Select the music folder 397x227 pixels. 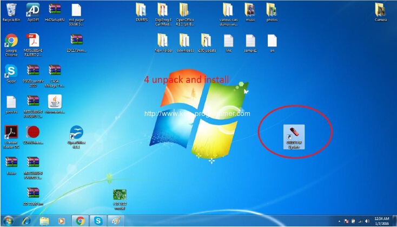250,12
